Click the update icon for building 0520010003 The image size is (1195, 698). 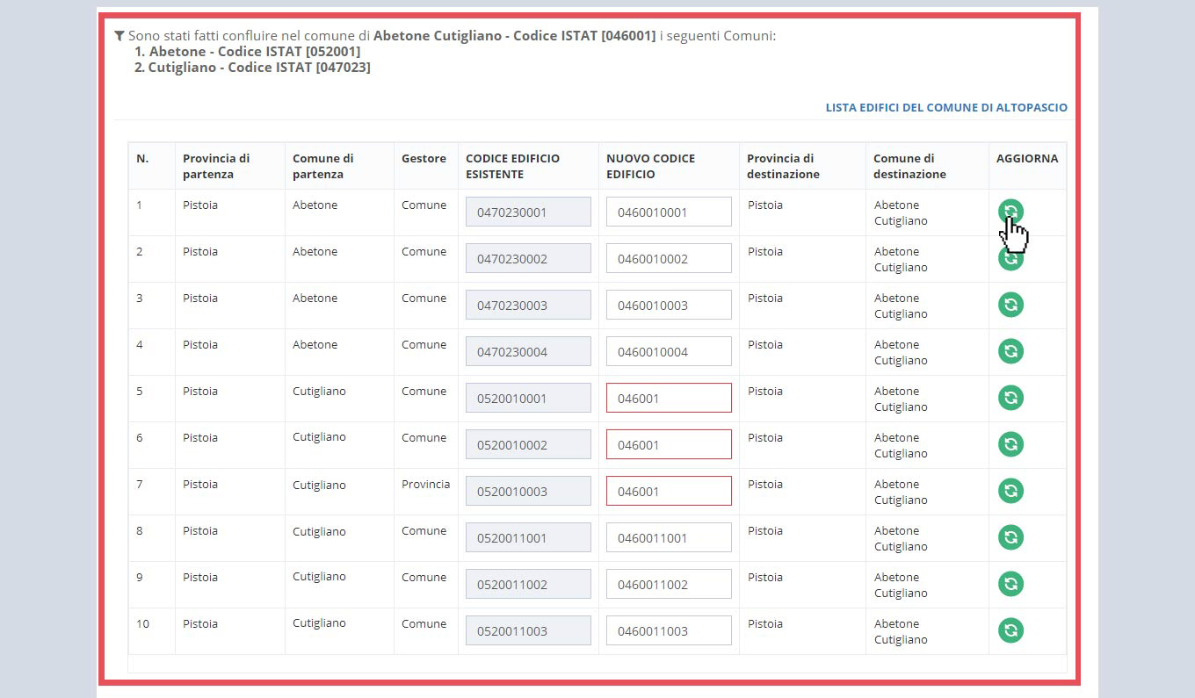point(1010,491)
